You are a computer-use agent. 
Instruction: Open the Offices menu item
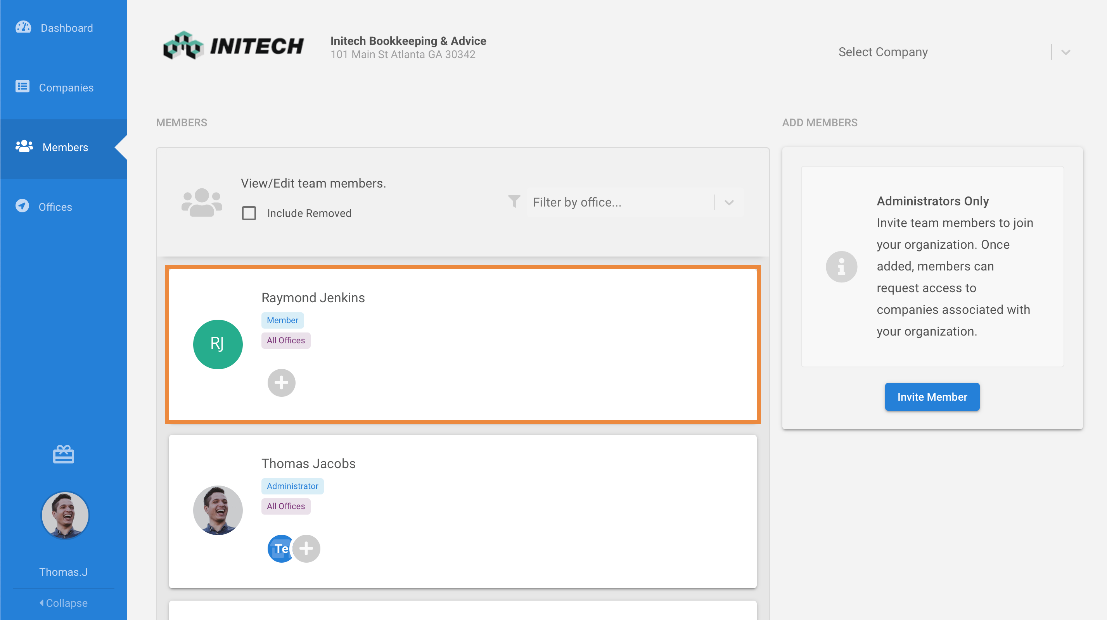(64, 207)
